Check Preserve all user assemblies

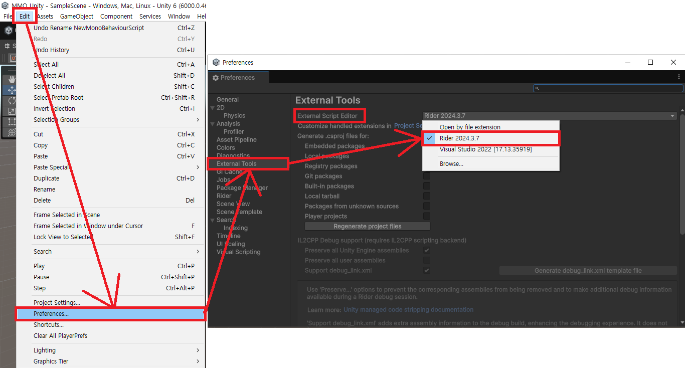pos(427,260)
